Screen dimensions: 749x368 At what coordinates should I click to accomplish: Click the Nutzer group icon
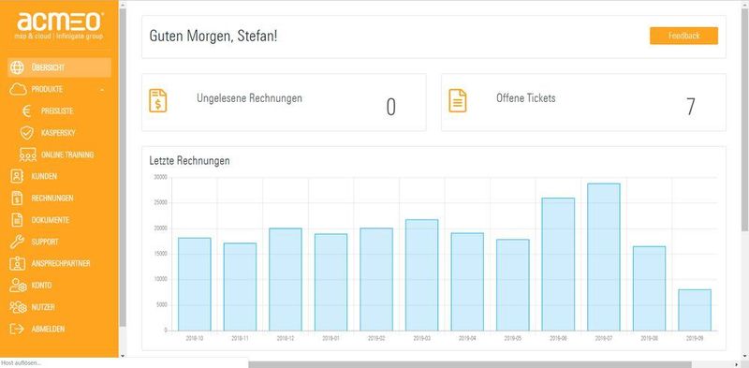18,307
